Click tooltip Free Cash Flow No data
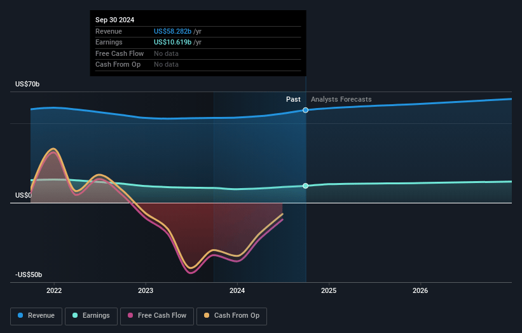The height and width of the screenshot is (333, 522). click(x=166, y=53)
